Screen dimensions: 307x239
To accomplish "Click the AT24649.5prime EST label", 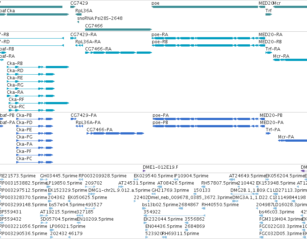I will coord(247,176).
